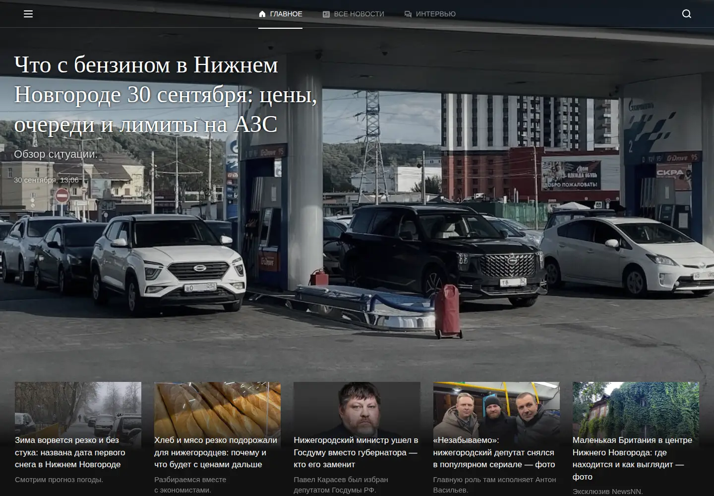
Task: Click text Главную роль там исполняет Антон Васильев
Action: point(495,485)
